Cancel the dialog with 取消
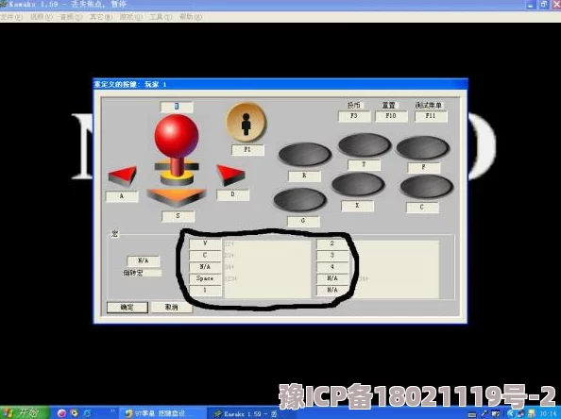Viewport: 561px width, 419px height. [171, 307]
